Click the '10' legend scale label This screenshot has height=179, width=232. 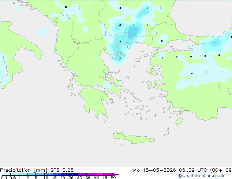coord(46,178)
